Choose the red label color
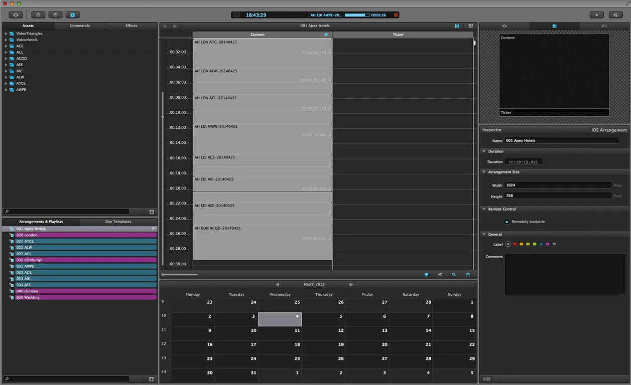The width and height of the screenshot is (631, 385). (x=515, y=244)
